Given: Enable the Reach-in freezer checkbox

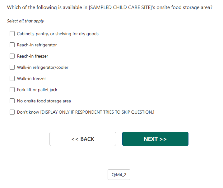Looking at the screenshot, I should pyautogui.click(x=12, y=56).
